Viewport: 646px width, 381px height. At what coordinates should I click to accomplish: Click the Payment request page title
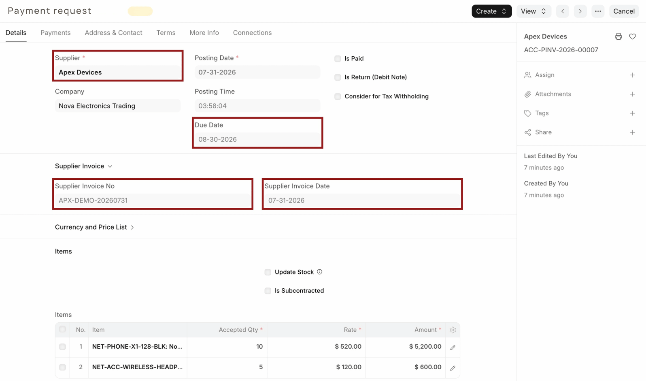50,11
